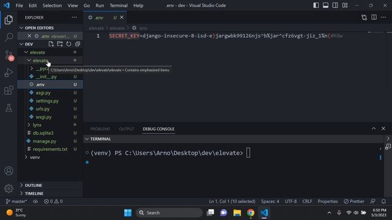Open manage.py in the explorer
Viewport: 392px width, 220px height.
[x=45, y=141]
